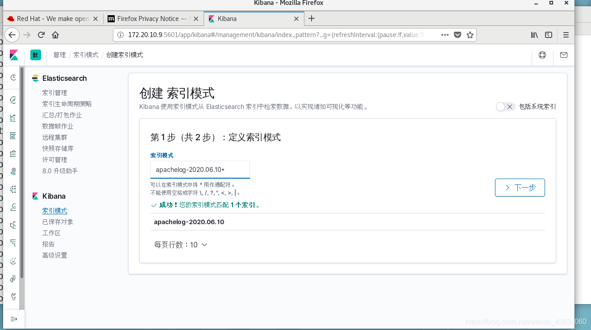This screenshot has height=330, width=591.
Task: Open 索引生命周期策略 link
Action: point(67,104)
